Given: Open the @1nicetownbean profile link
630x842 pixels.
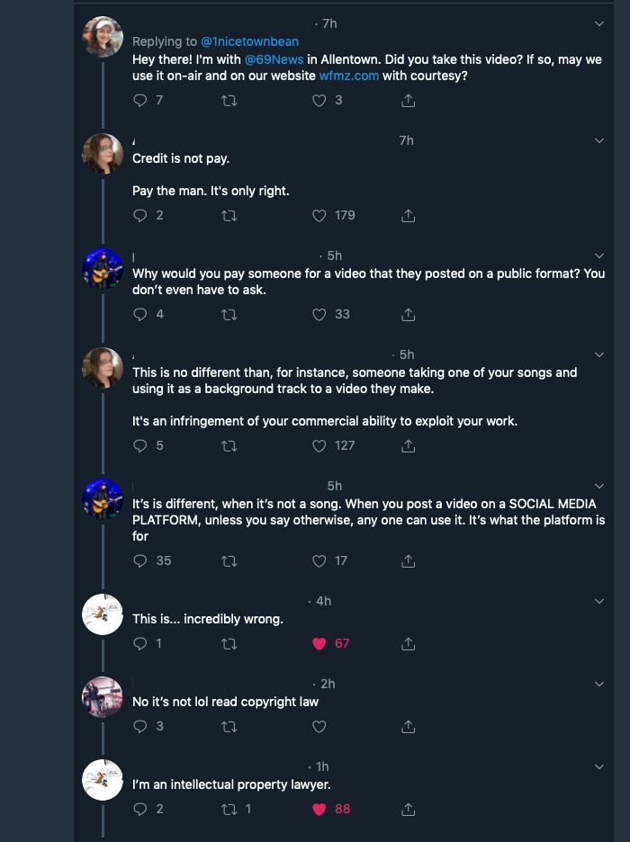Looking at the screenshot, I should [x=249, y=41].
